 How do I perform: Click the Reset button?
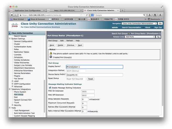(91, 79)
